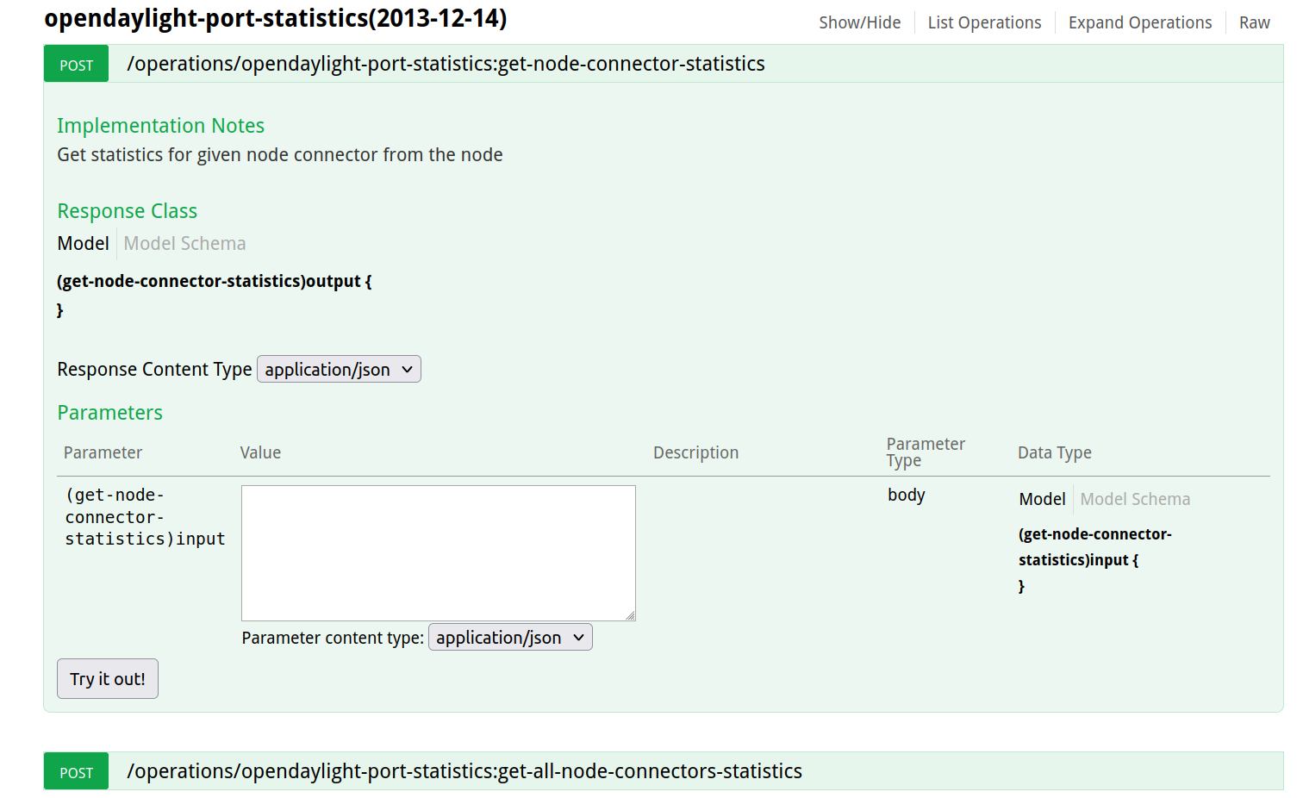Click the (get-node-connector-statistics)output model text
The image size is (1303, 798).
click(x=214, y=282)
